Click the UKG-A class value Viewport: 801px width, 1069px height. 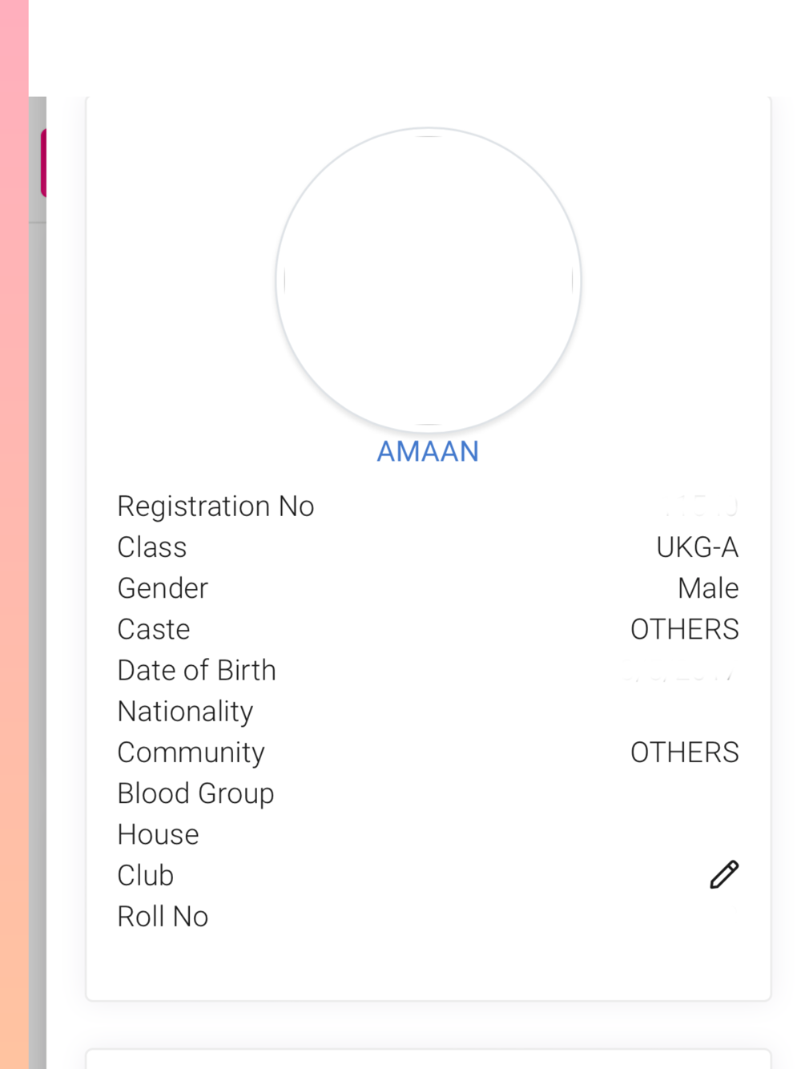[697, 547]
